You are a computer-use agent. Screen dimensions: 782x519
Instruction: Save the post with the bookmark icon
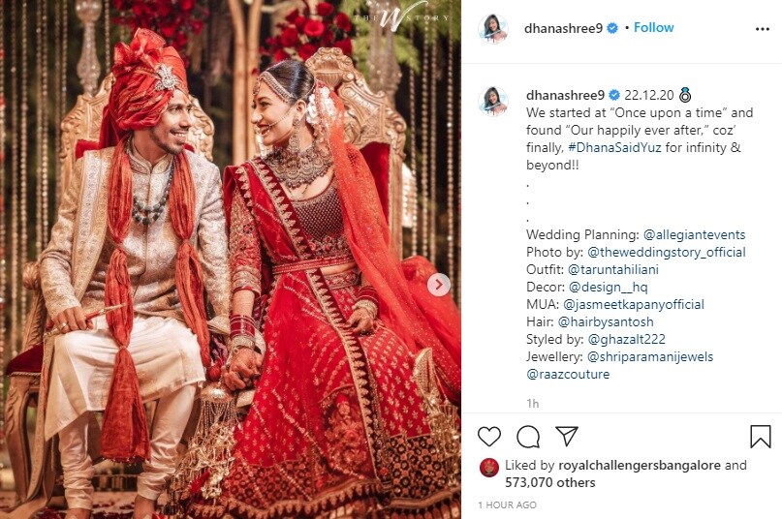tap(760, 437)
